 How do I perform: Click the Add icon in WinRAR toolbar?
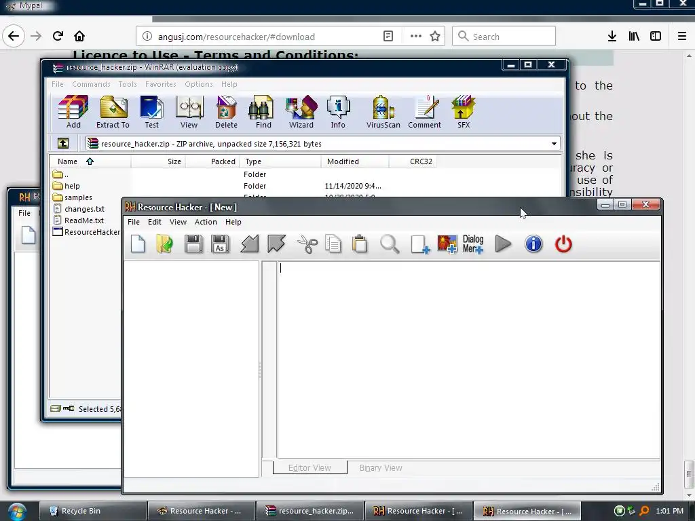coord(73,112)
